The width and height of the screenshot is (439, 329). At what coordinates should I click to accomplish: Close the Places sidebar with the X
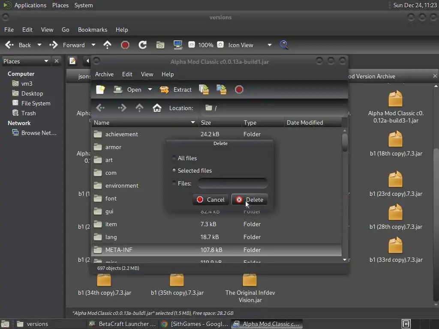[57, 61]
